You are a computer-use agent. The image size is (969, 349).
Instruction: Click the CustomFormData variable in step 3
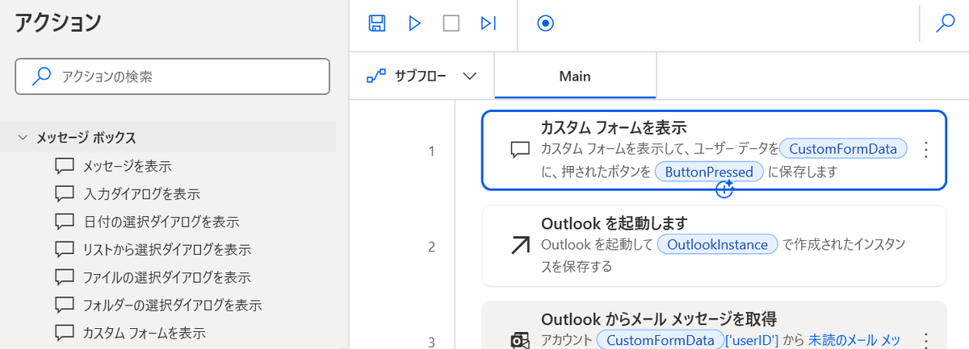pyautogui.click(x=661, y=340)
